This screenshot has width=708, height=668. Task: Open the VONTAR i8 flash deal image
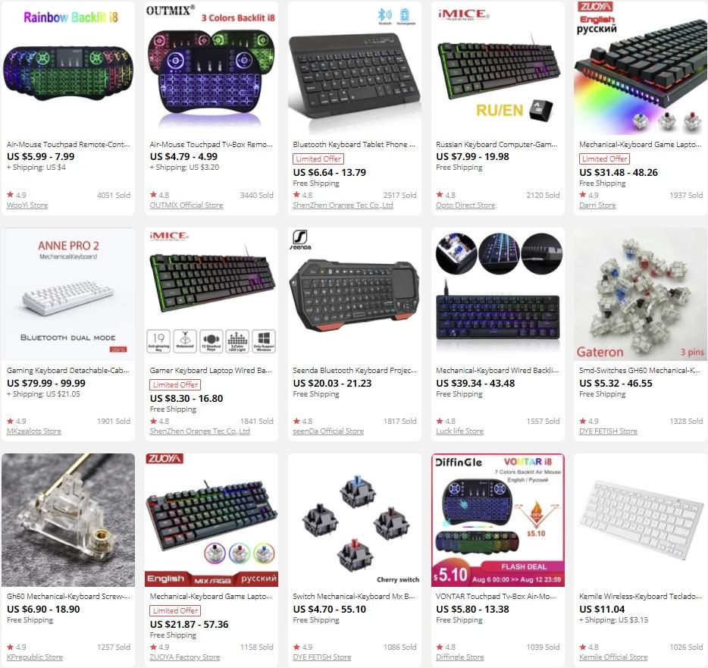pos(497,520)
